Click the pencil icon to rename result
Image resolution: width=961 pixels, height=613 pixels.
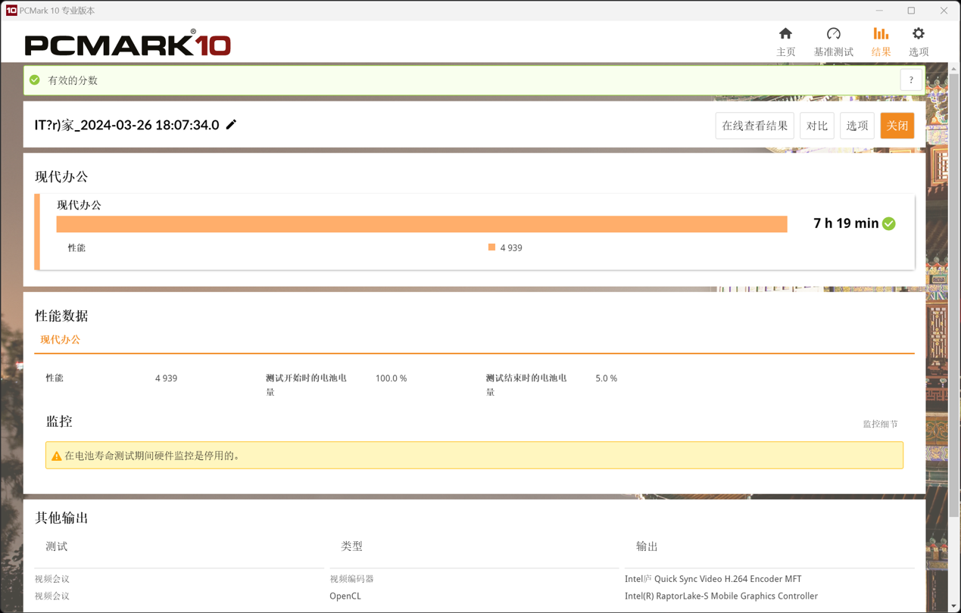232,125
